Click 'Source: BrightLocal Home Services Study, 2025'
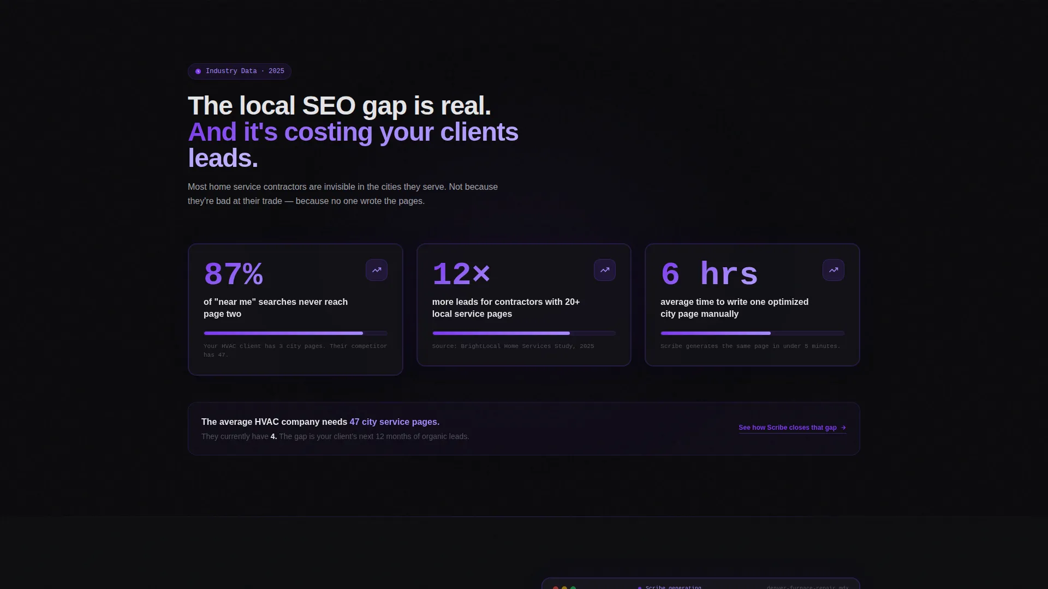1048x589 pixels. (x=513, y=346)
